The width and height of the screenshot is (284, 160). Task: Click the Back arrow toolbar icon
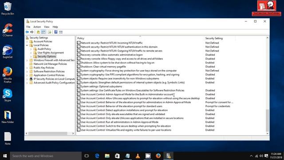pos(27,32)
